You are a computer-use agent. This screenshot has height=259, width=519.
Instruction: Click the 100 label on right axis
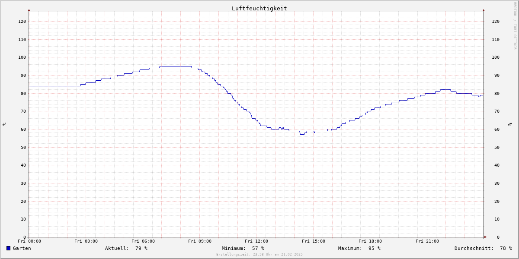tap(496, 57)
